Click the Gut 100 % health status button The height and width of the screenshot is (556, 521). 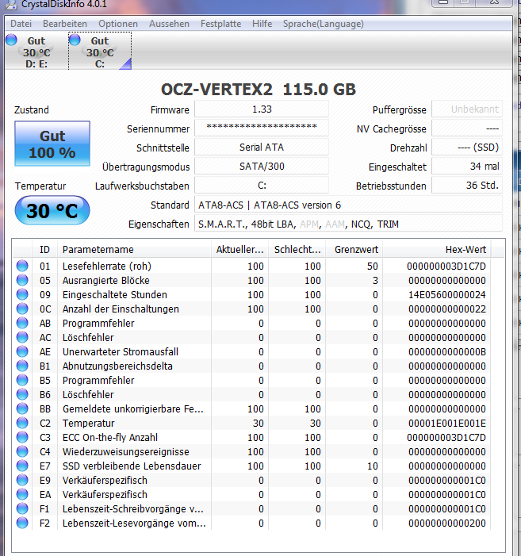coord(52,144)
